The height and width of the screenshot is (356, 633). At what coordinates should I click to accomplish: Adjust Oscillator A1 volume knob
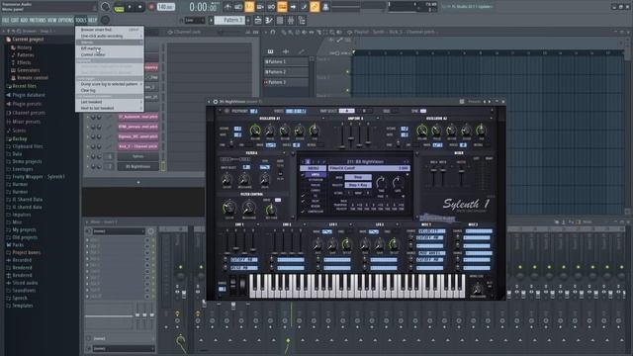[x=255, y=131]
